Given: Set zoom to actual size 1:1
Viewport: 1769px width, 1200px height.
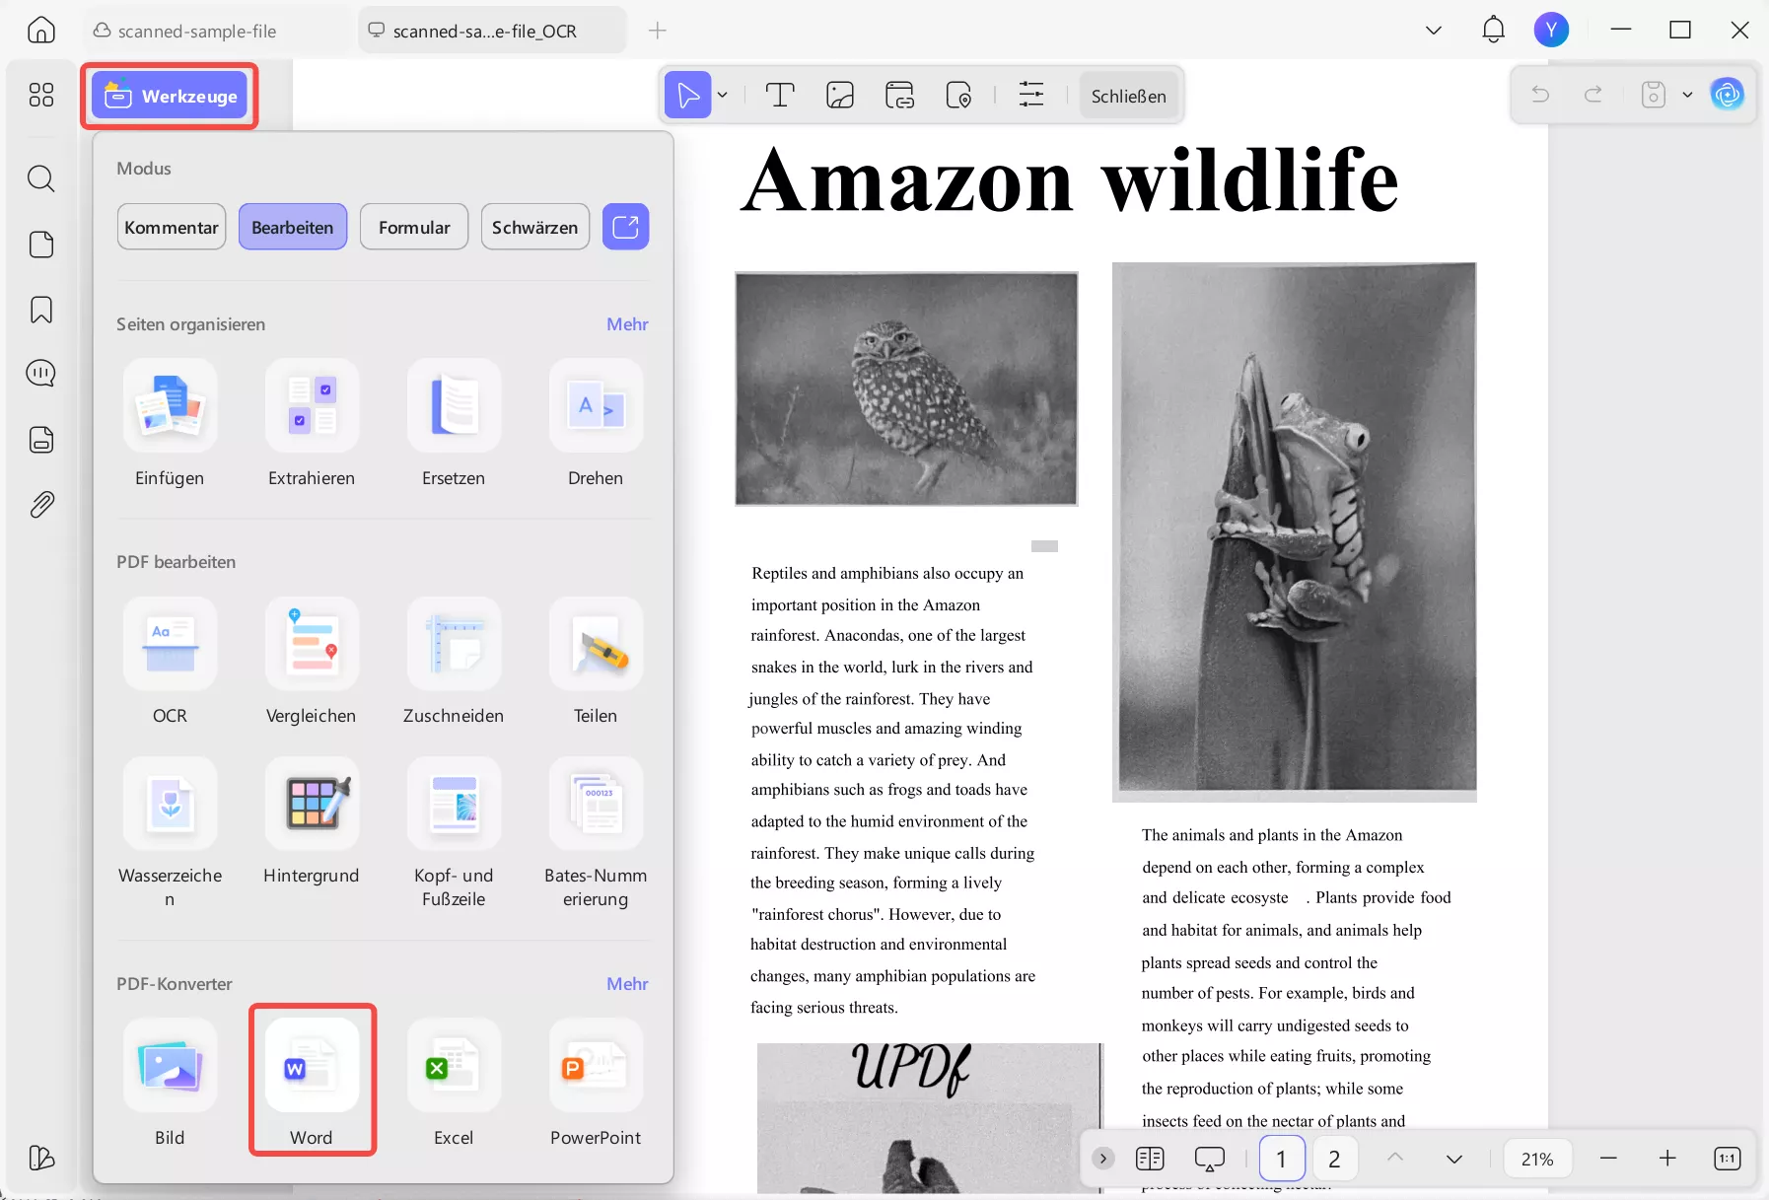Looking at the screenshot, I should [x=1728, y=1159].
